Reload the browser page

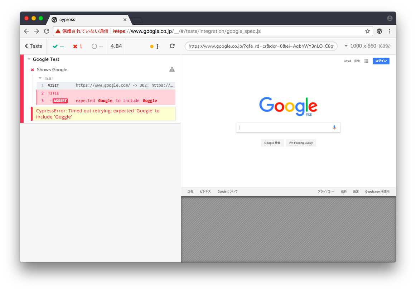pos(47,31)
